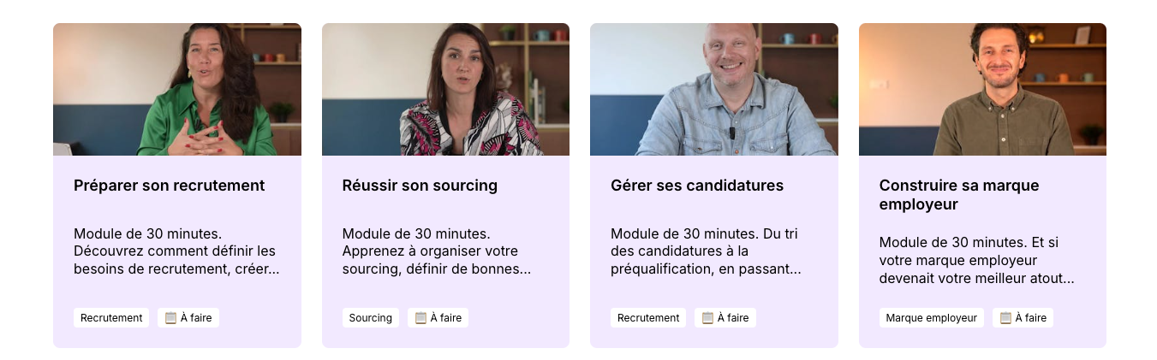Click notepad icon on Préparer son recrutement card
The image size is (1157, 360).
[170, 318]
